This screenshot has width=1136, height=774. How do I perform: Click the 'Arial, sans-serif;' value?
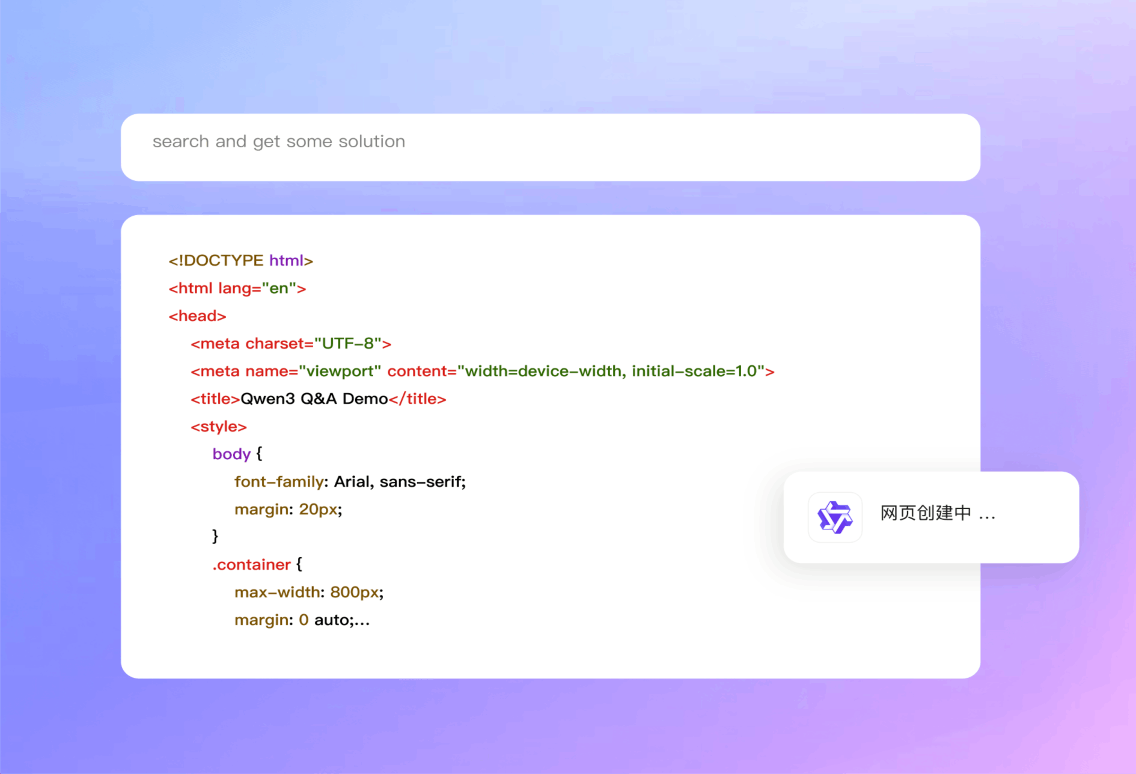pos(400,482)
